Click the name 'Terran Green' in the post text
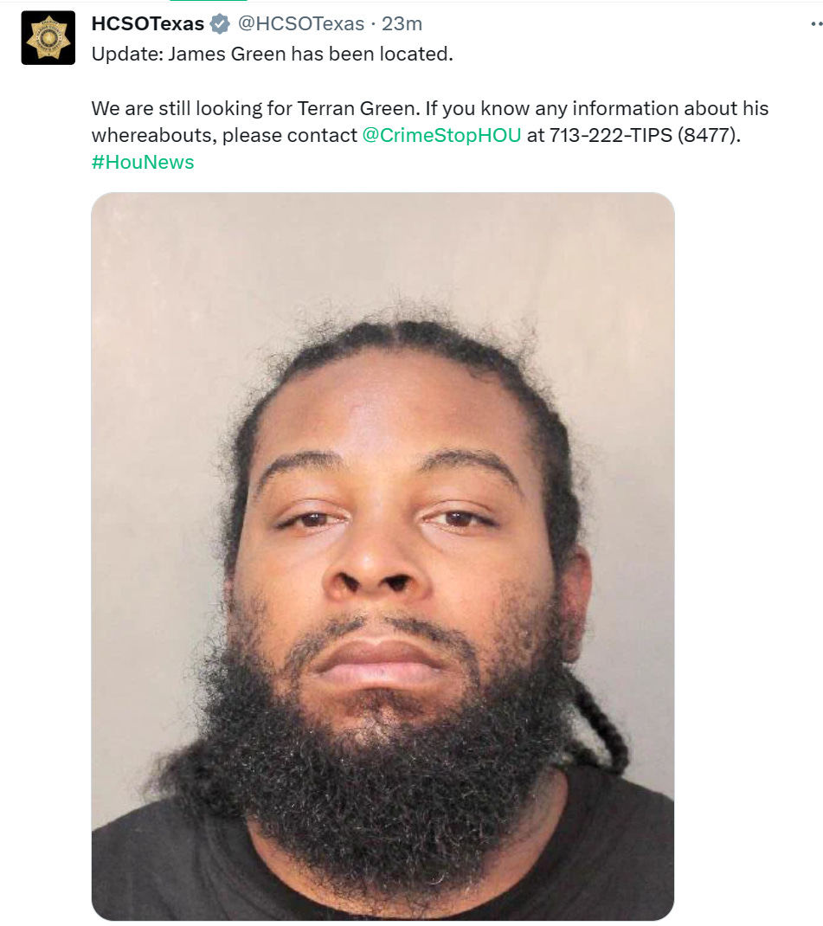Screen dimensions: 823x926 pos(357,109)
